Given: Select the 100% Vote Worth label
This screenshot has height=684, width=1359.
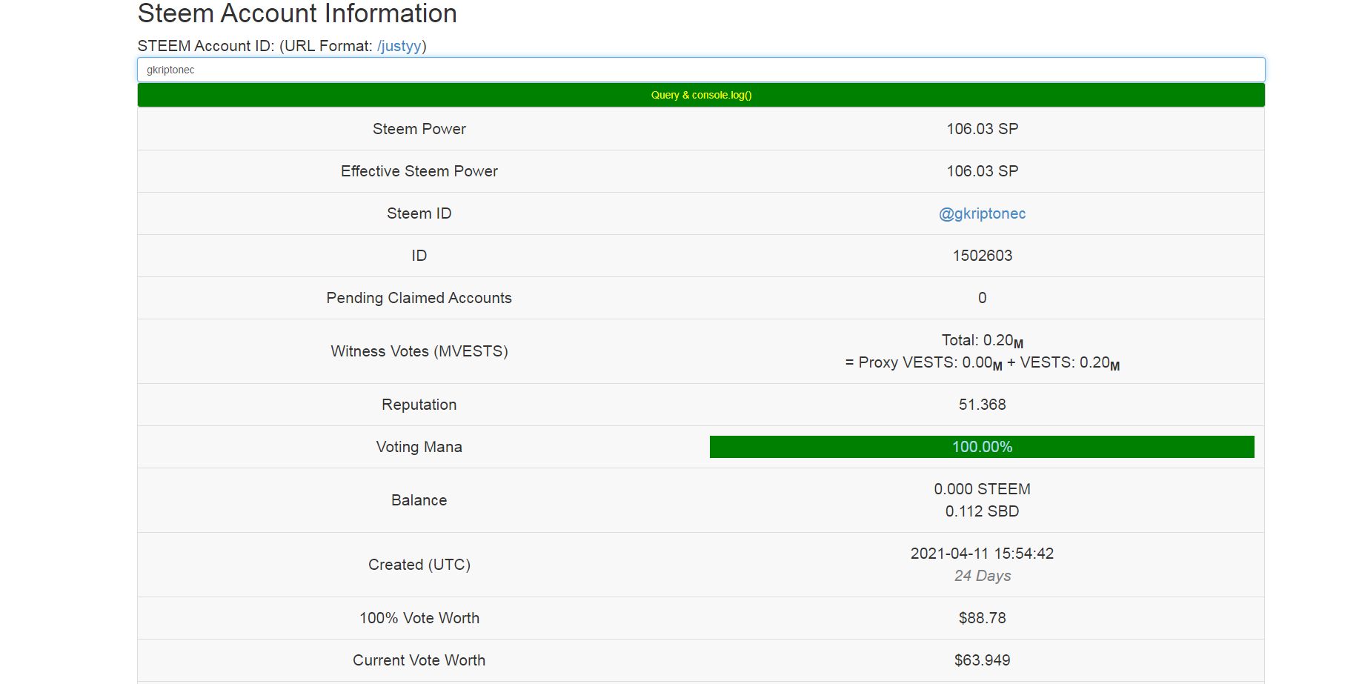Looking at the screenshot, I should pyautogui.click(x=419, y=618).
